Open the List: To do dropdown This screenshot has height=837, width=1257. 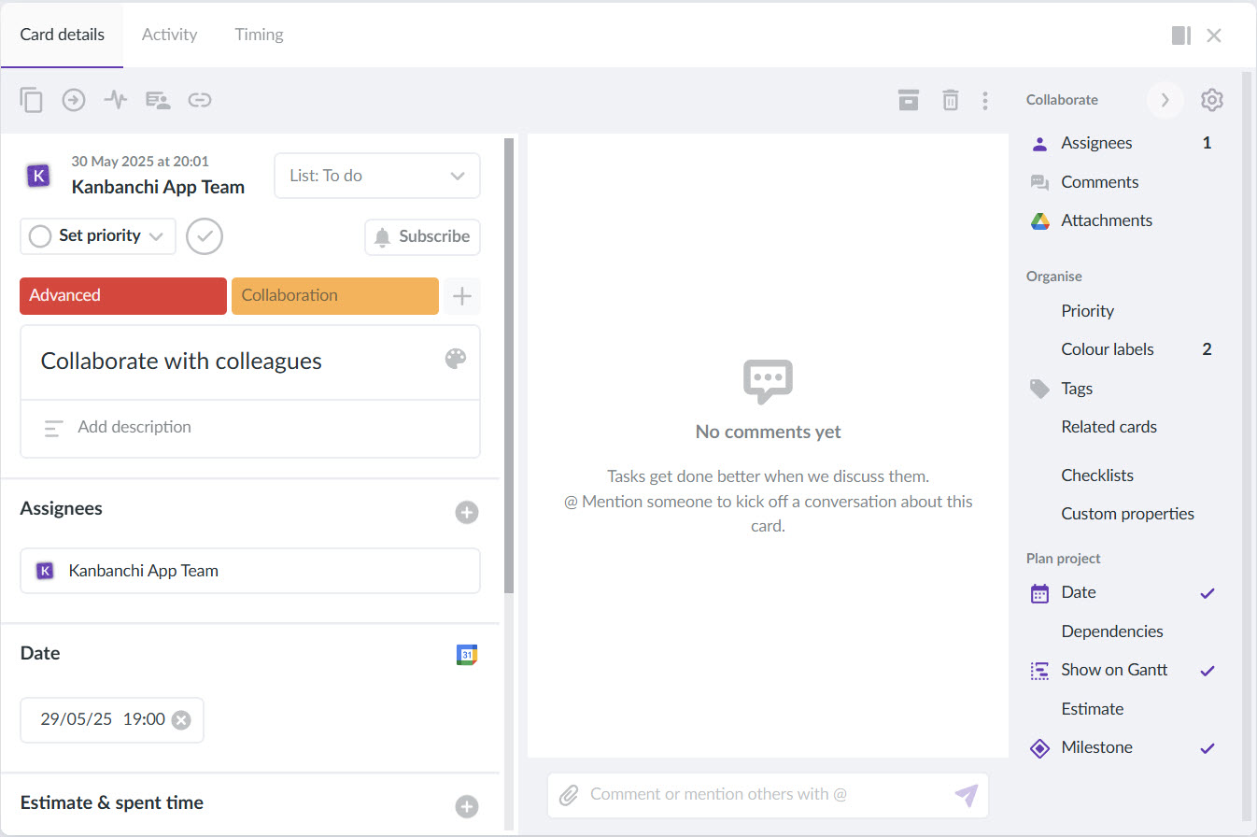tap(377, 176)
